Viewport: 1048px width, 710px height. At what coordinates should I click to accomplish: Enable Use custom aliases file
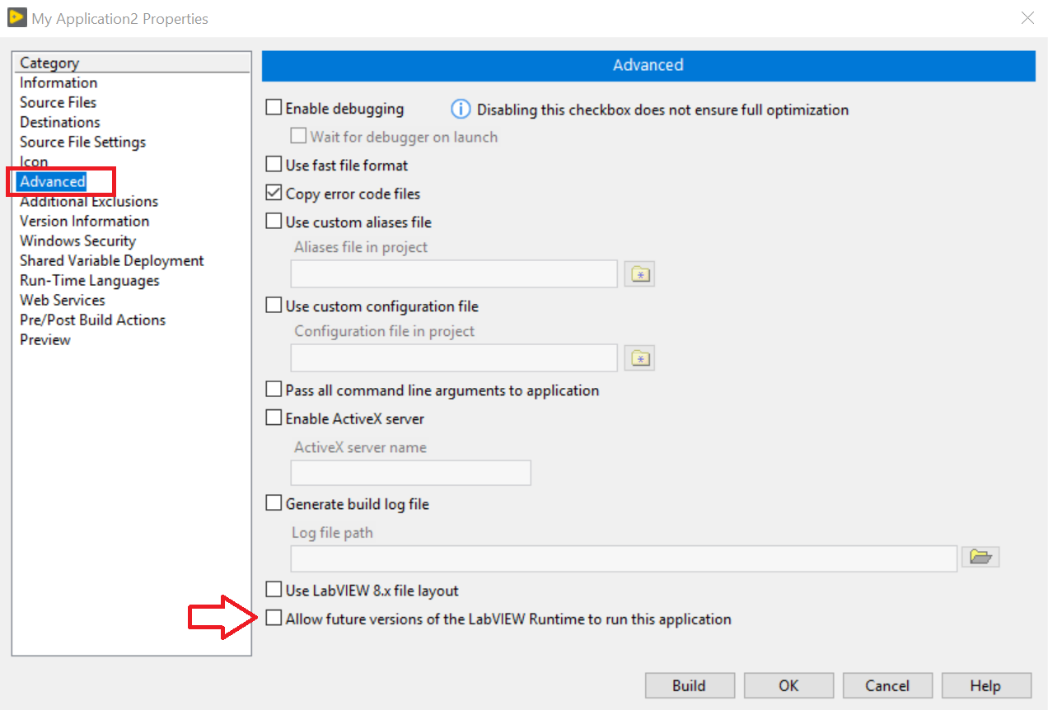click(x=274, y=222)
